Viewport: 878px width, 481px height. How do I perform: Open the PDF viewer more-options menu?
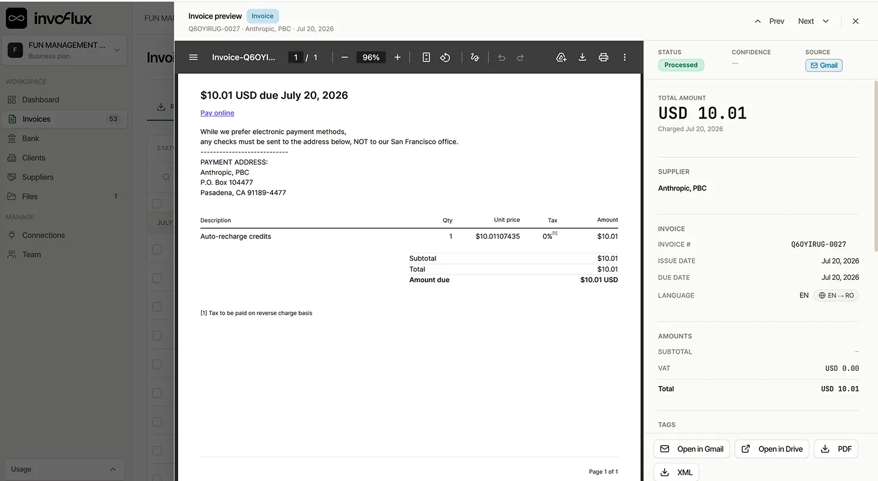pos(624,57)
